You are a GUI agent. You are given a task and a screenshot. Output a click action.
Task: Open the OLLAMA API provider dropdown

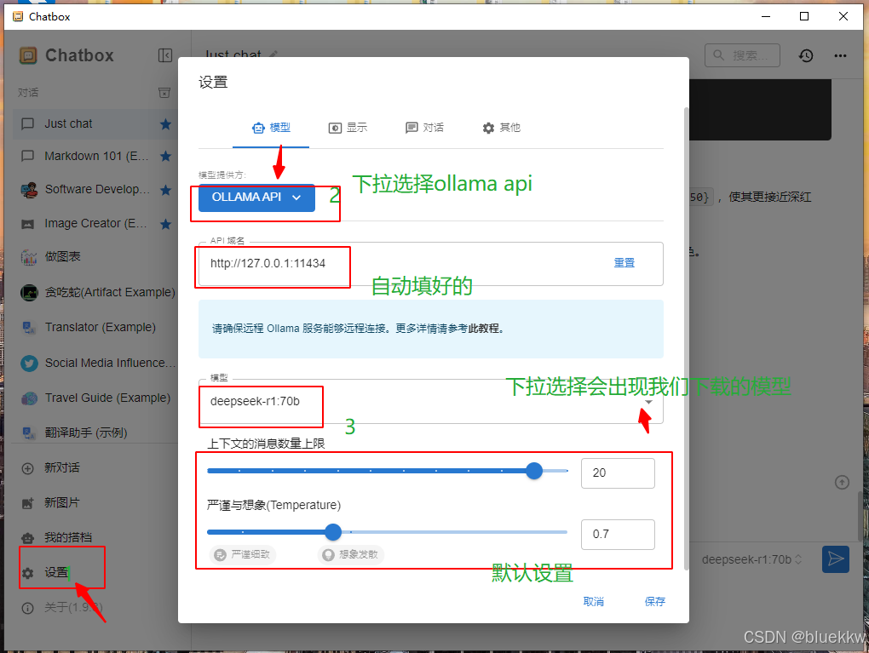click(x=256, y=198)
